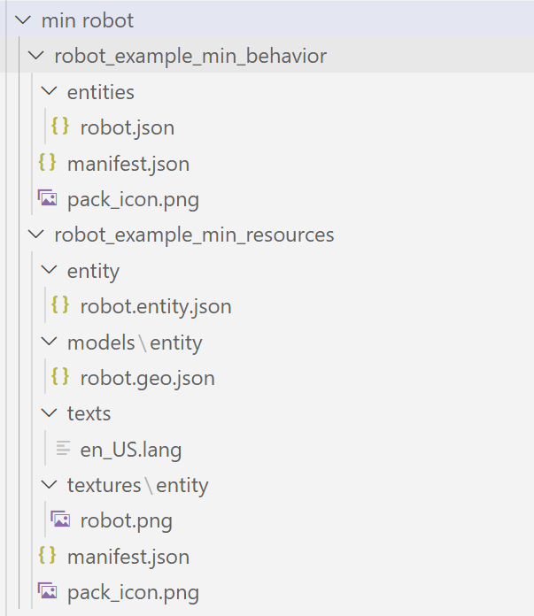Click JSON icon of resources pack's manifest.json
534x616 pixels.
47,556
